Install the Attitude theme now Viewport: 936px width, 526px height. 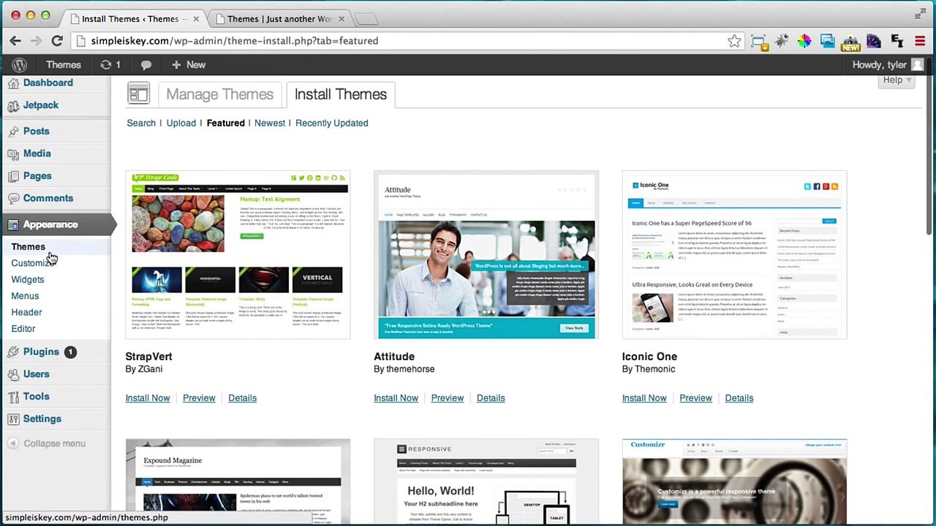pyautogui.click(x=396, y=398)
